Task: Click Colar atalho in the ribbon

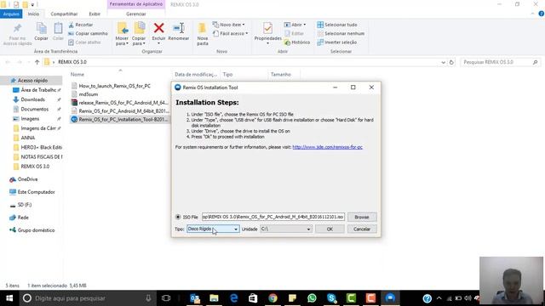Action: coord(84,42)
